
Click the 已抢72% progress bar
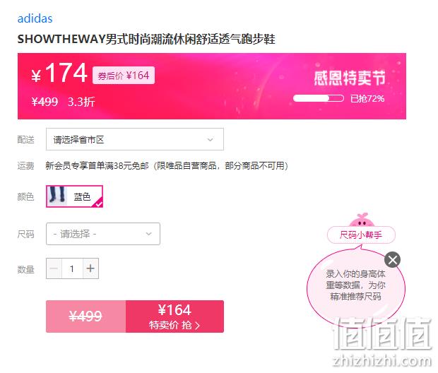point(318,98)
